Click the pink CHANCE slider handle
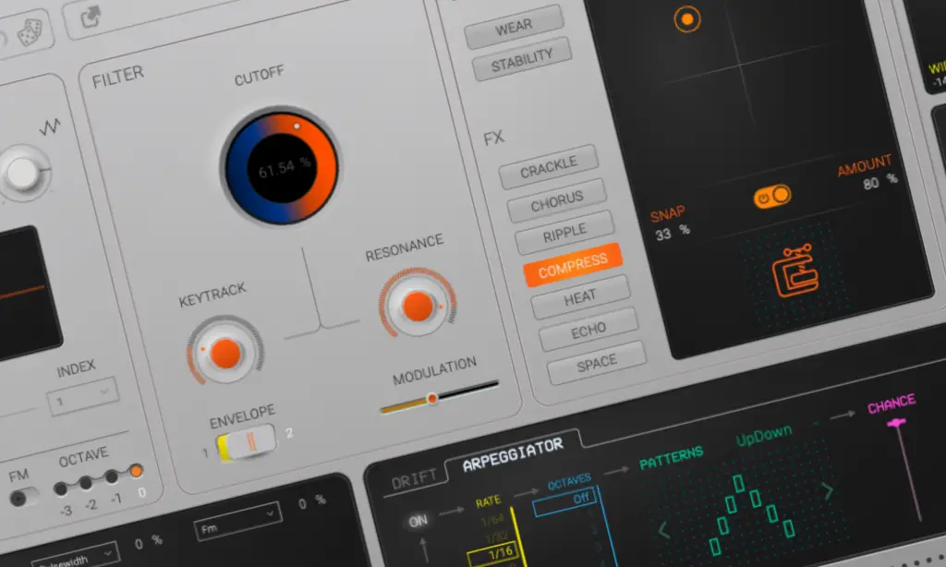 [x=896, y=424]
